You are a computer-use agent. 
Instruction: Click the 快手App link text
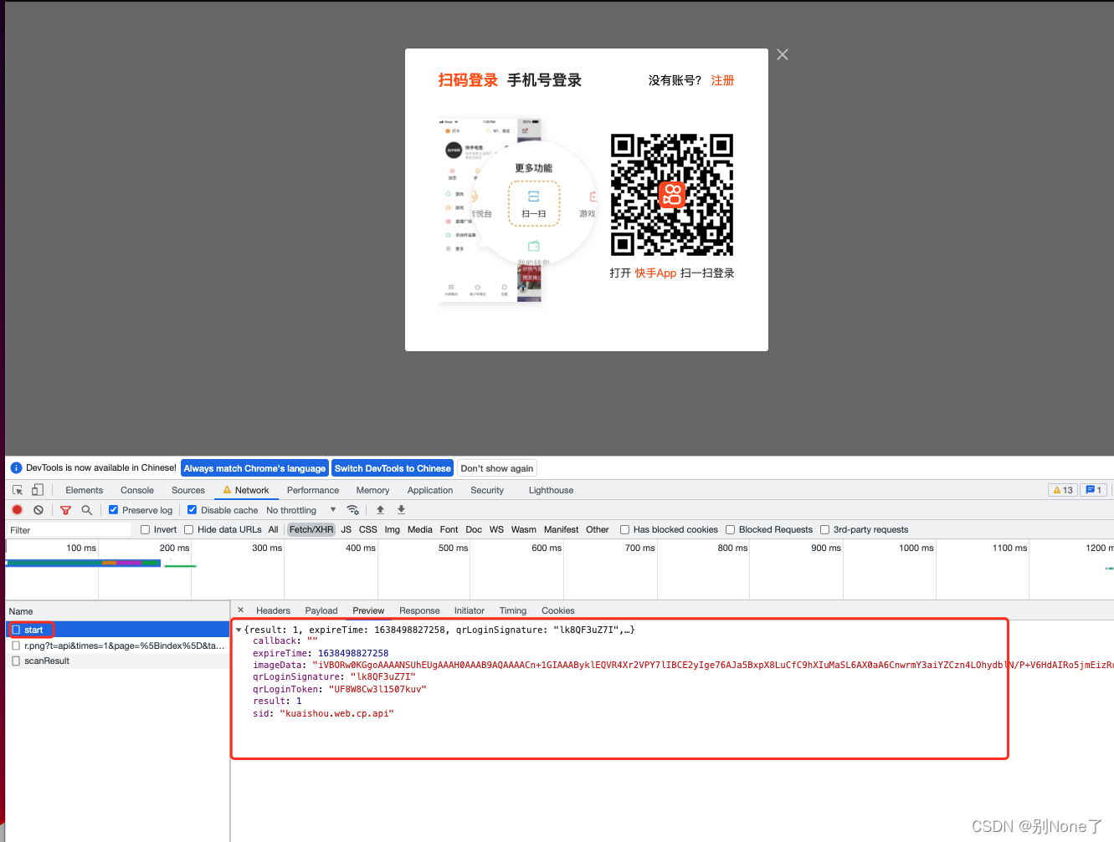tap(655, 273)
